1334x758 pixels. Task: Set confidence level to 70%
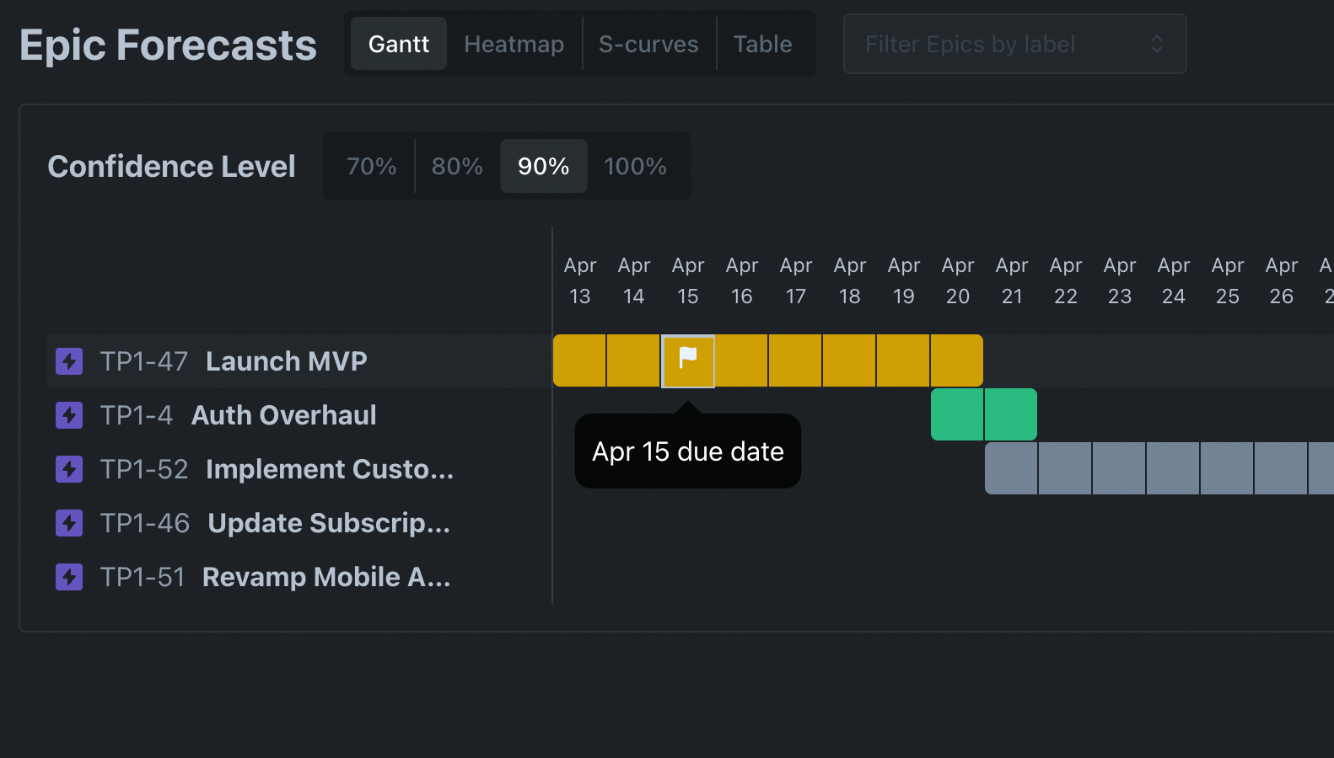click(371, 166)
